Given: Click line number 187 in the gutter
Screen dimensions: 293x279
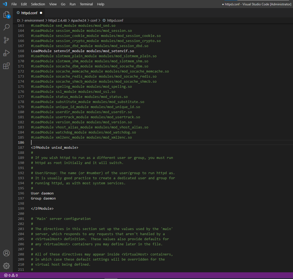Looking at the screenshot, I should (21, 148).
